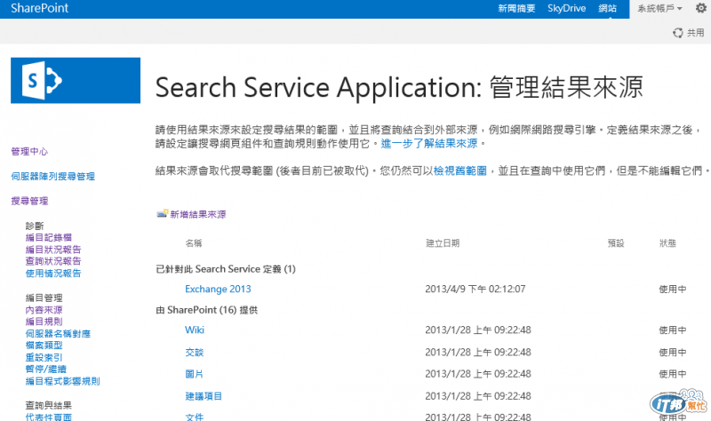Open 搜尋管理 sidebar link

29,201
